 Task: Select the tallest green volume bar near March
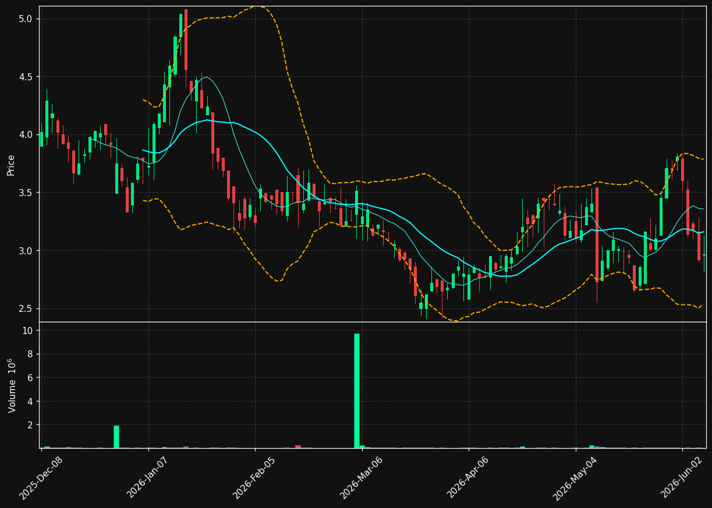pos(357,390)
